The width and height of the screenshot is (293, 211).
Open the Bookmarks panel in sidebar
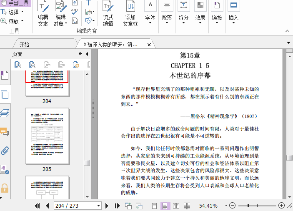(5, 75)
